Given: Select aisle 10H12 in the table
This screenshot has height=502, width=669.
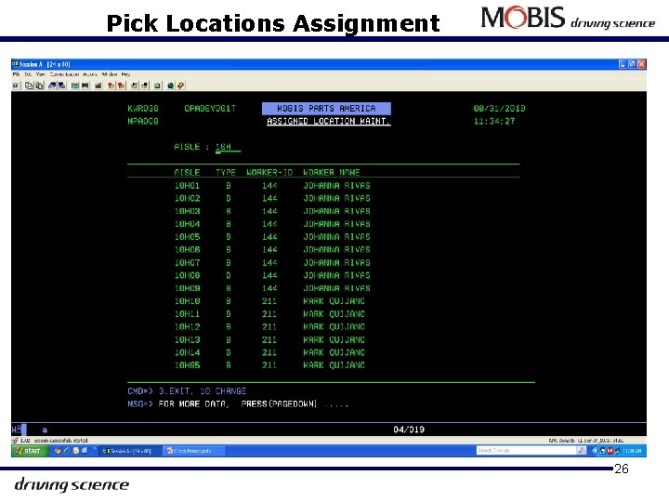Looking at the screenshot, I should pyautogui.click(x=187, y=327).
